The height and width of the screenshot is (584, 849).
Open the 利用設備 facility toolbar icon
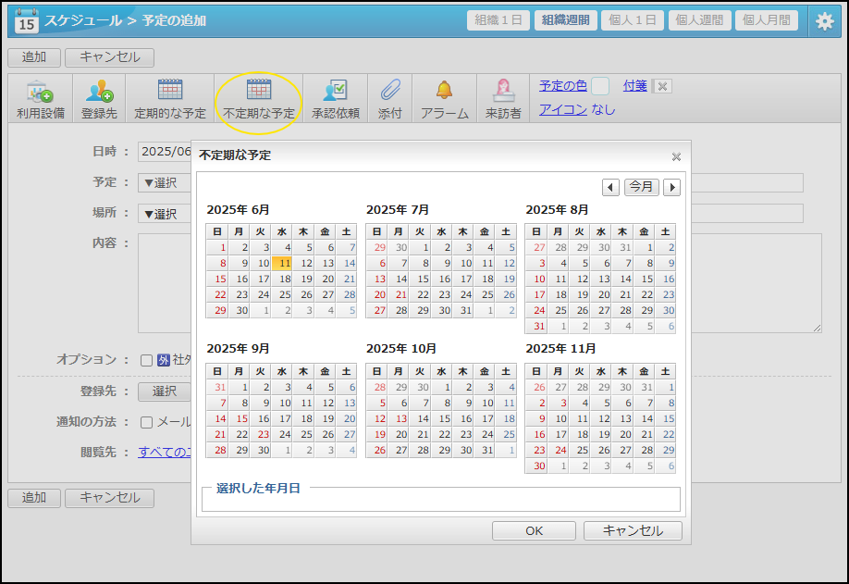[x=41, y=99]
